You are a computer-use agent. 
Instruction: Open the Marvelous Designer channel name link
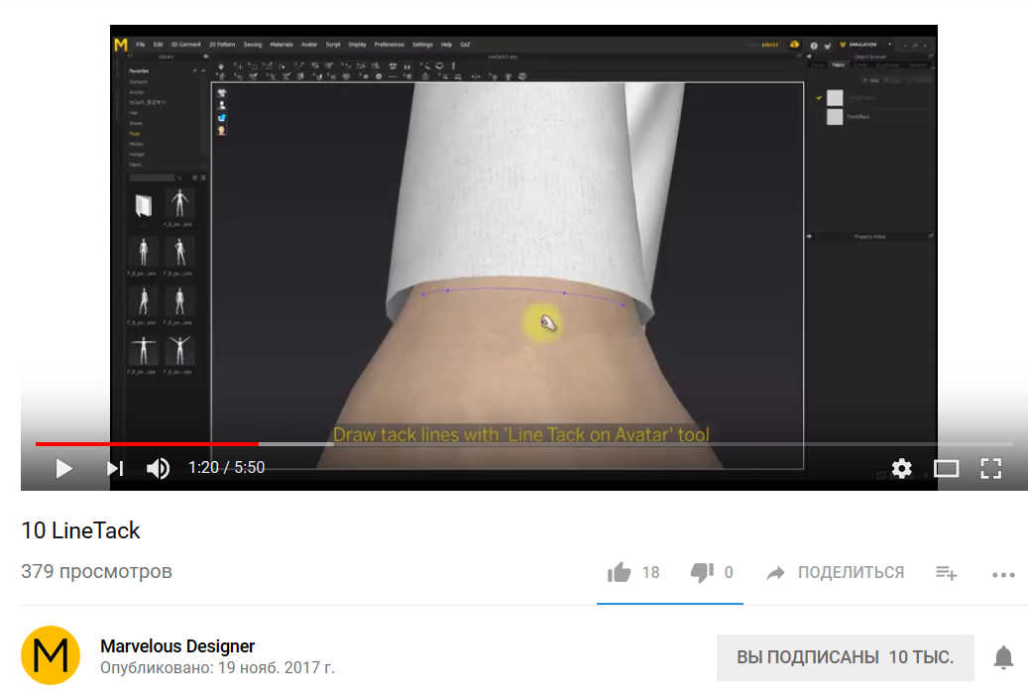(x=177, y=645)
